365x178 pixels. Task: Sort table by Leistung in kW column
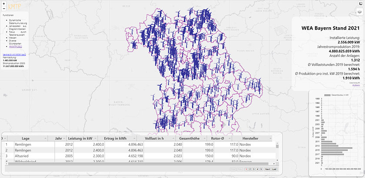pos(82,138)
